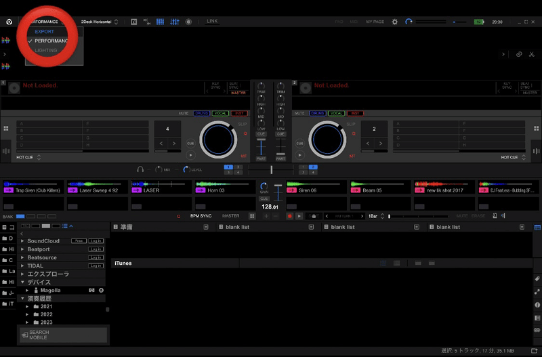This screenshot has width=542, height=357.
Task: Click deck 2 CUE button
Action: 299,143
